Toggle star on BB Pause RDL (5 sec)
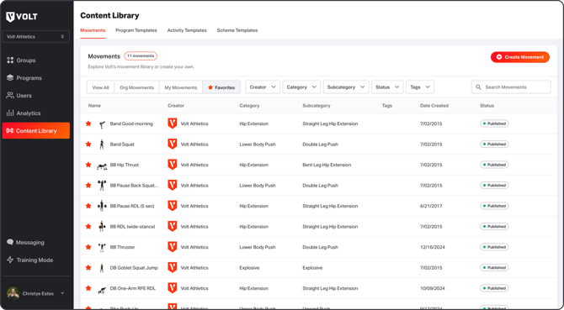The image size is (564, 310). pyautogui.click(x=88, y=206)
